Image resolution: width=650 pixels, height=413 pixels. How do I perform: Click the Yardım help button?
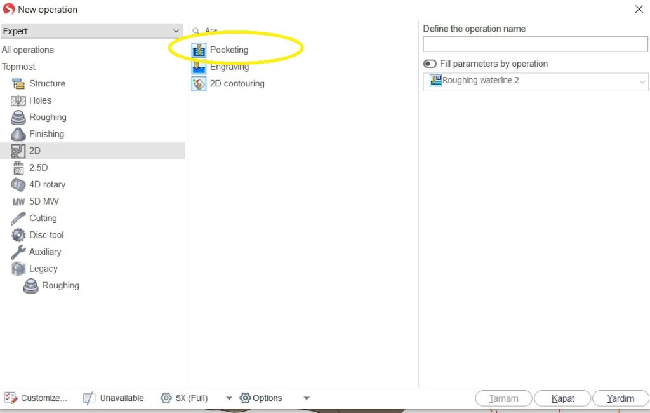pos(620,398)
